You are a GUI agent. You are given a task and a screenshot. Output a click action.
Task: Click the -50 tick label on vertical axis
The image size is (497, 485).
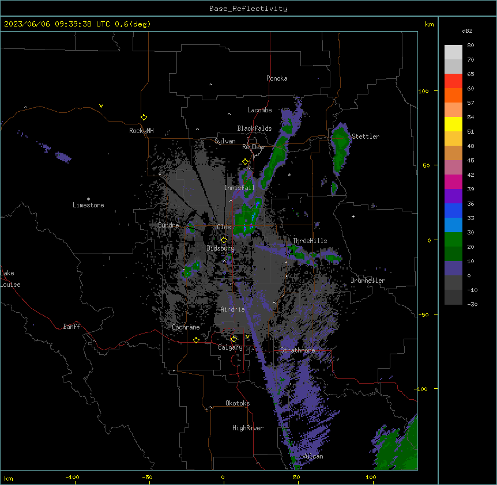(x=423, y=315)
